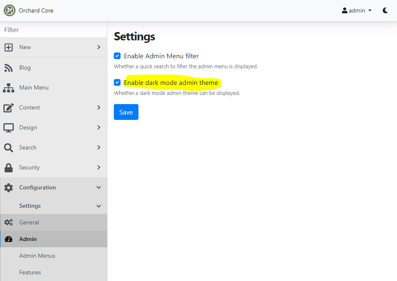This screenshot has width=397, height=281.
Task: Click the Search magnifier icon
Action: (8, 147)
